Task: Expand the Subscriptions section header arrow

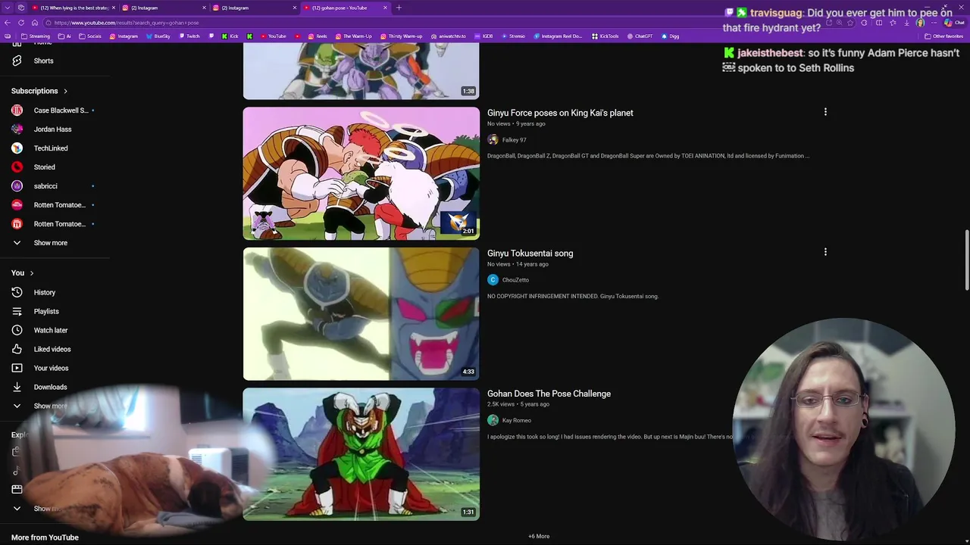Action: [x=65, y=91]
